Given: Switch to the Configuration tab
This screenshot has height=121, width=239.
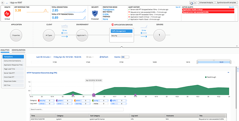Looking at the screenshot, I should click(19, 50).
